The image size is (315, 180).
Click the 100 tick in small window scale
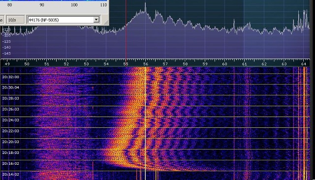point(74,5)
